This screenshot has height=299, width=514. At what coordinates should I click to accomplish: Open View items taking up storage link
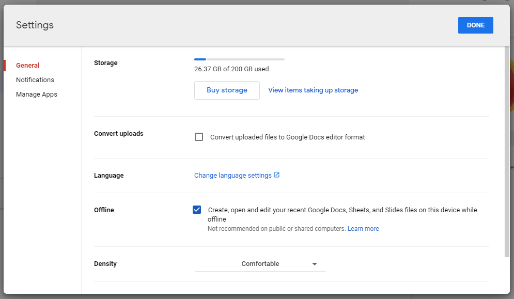[313, 90]
